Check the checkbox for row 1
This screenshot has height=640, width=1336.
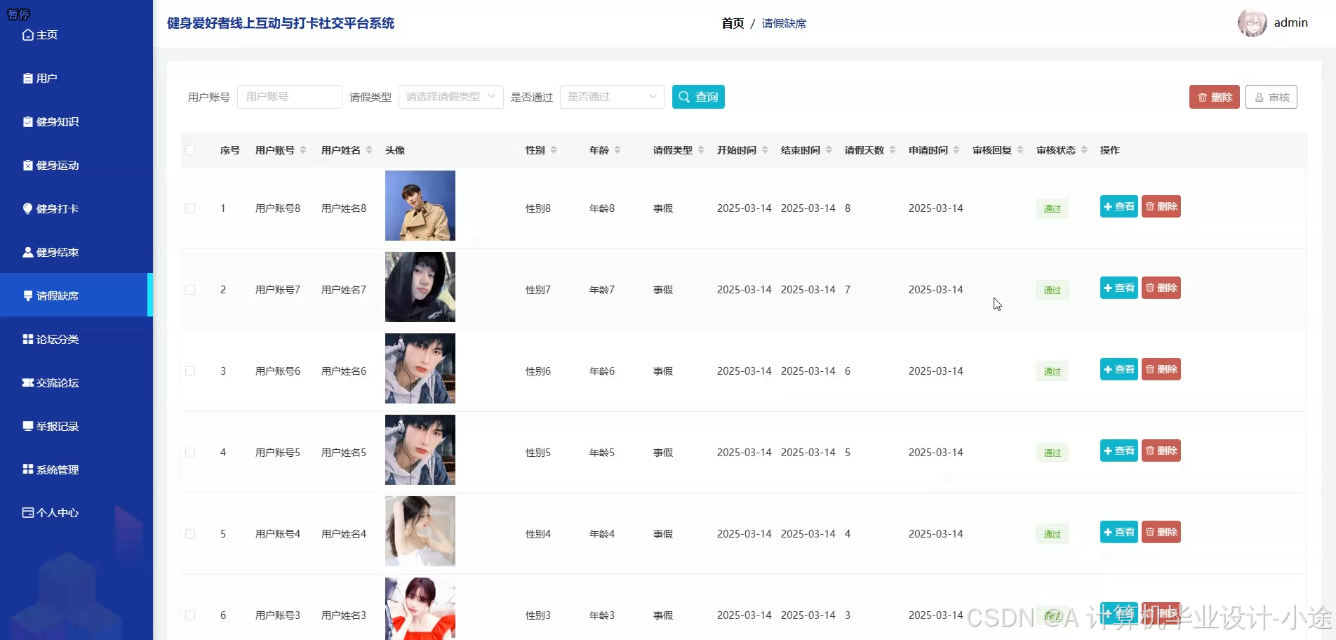click(x=190, y=208)
